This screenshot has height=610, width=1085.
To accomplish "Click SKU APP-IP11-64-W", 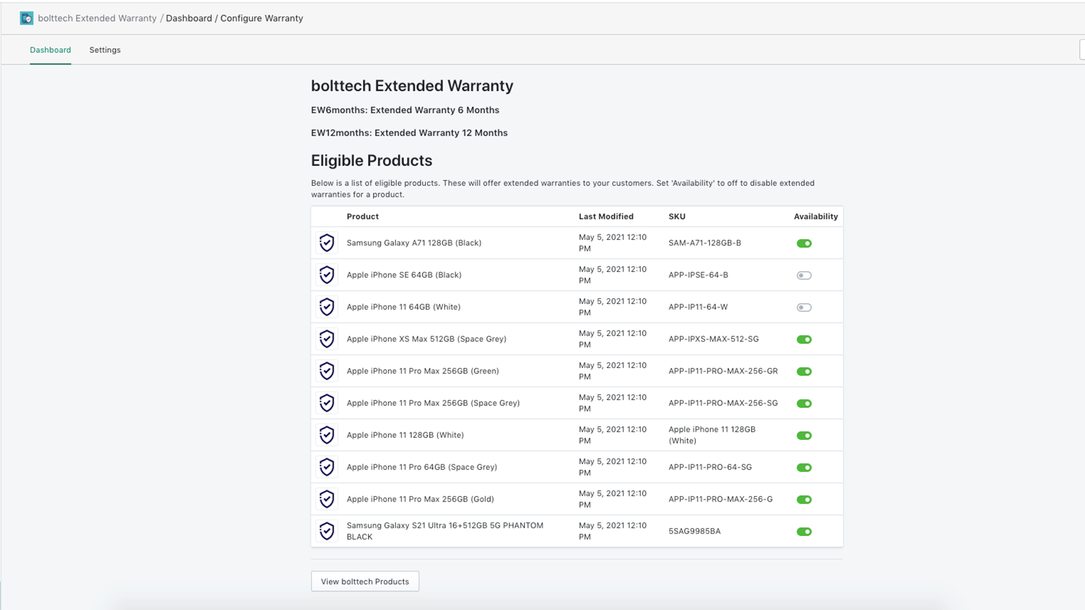I will [x=698, y=307].
